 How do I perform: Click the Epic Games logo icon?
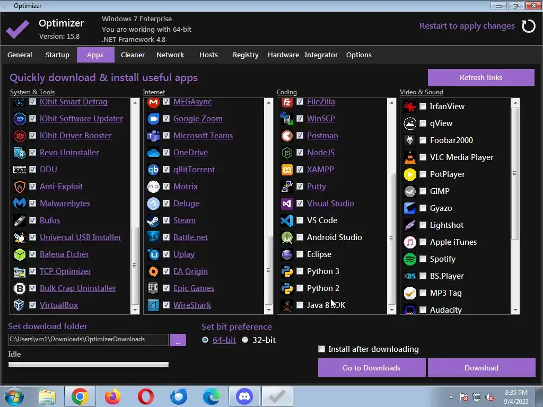(x=153, y=288)
